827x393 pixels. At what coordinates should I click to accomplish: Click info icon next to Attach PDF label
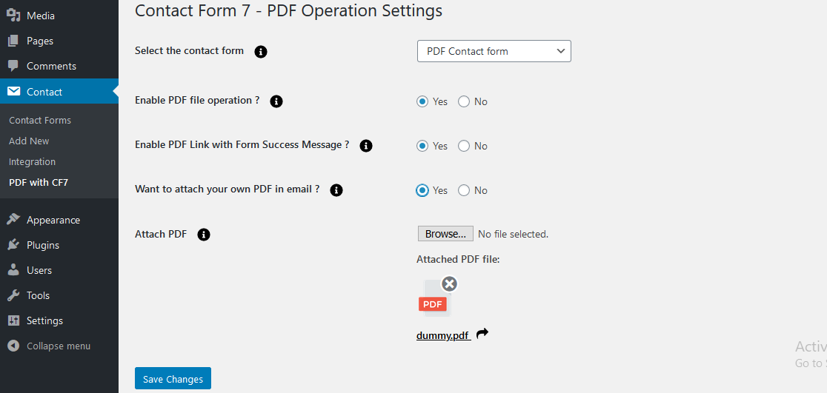(x=204, y=235)
